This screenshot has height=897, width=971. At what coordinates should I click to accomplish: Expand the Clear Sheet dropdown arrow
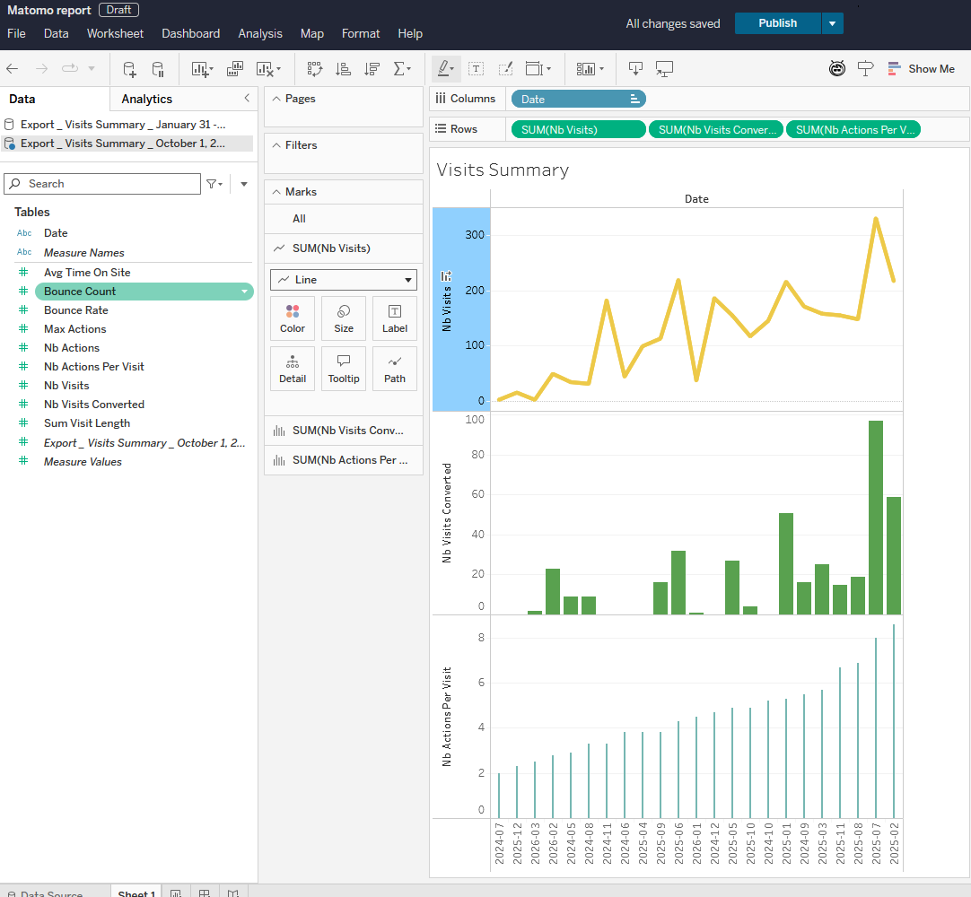coord(276,68)
